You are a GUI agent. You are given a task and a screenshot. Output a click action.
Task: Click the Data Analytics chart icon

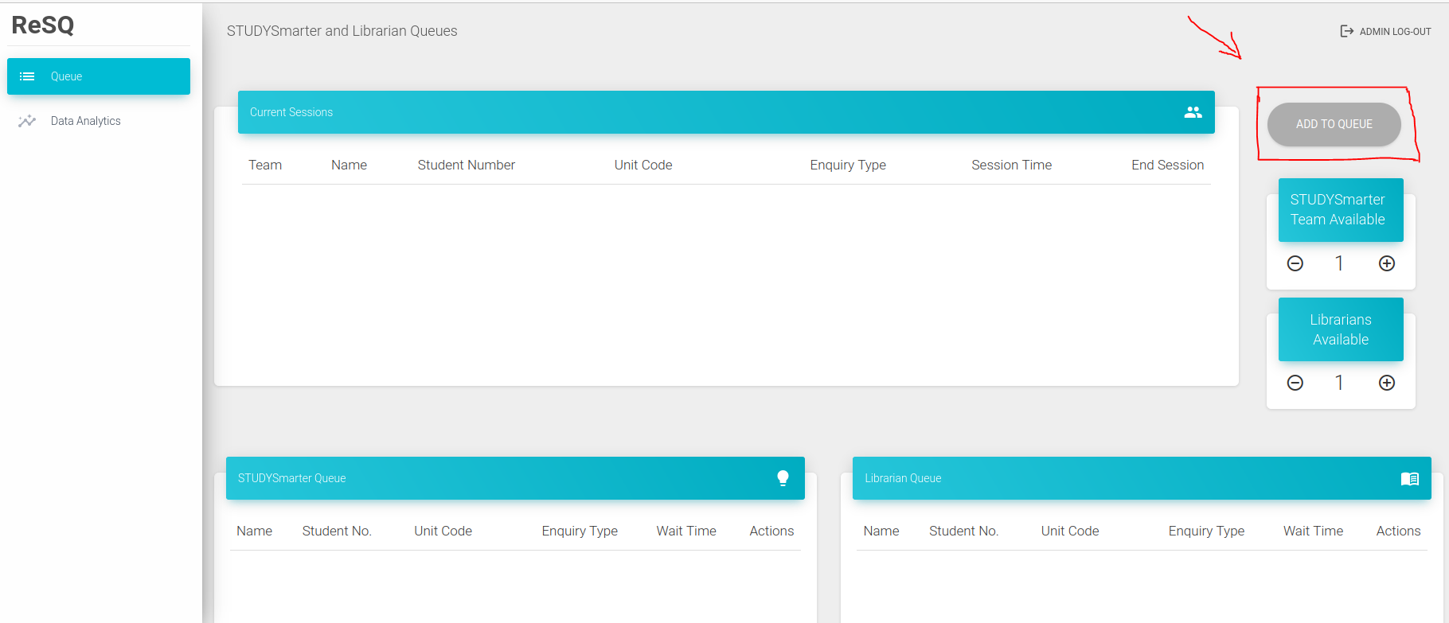(x=27, y=121)
